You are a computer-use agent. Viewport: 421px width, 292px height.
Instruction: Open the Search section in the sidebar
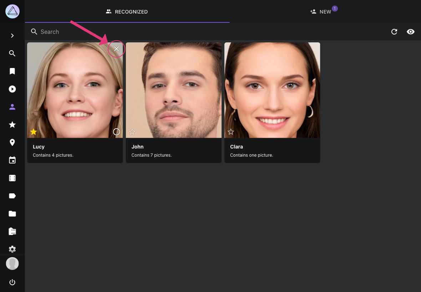(12, 53)
